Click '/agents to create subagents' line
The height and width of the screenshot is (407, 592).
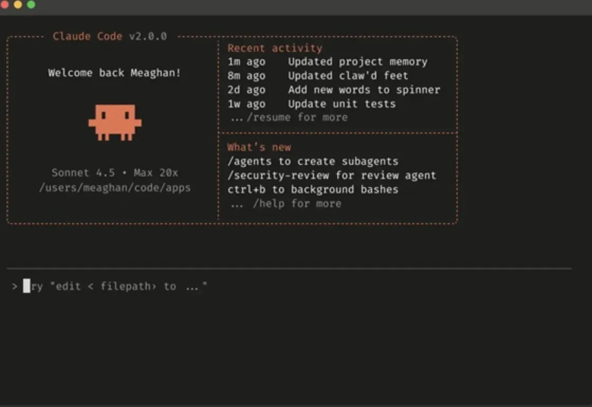coord(313,161)
